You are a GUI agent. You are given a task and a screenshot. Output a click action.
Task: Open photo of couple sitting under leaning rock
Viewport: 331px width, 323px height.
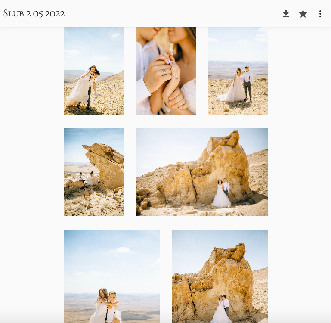coord(94,172)
